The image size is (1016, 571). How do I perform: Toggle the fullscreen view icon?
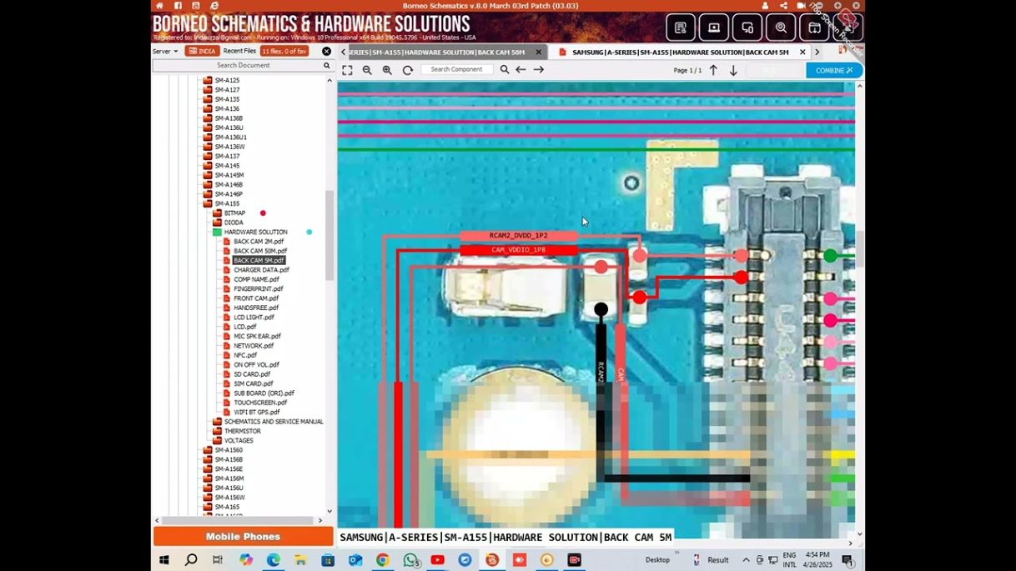click(347, 70)
